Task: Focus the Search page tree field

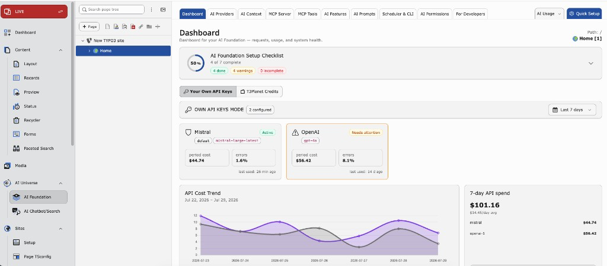Action: (111, 9)
